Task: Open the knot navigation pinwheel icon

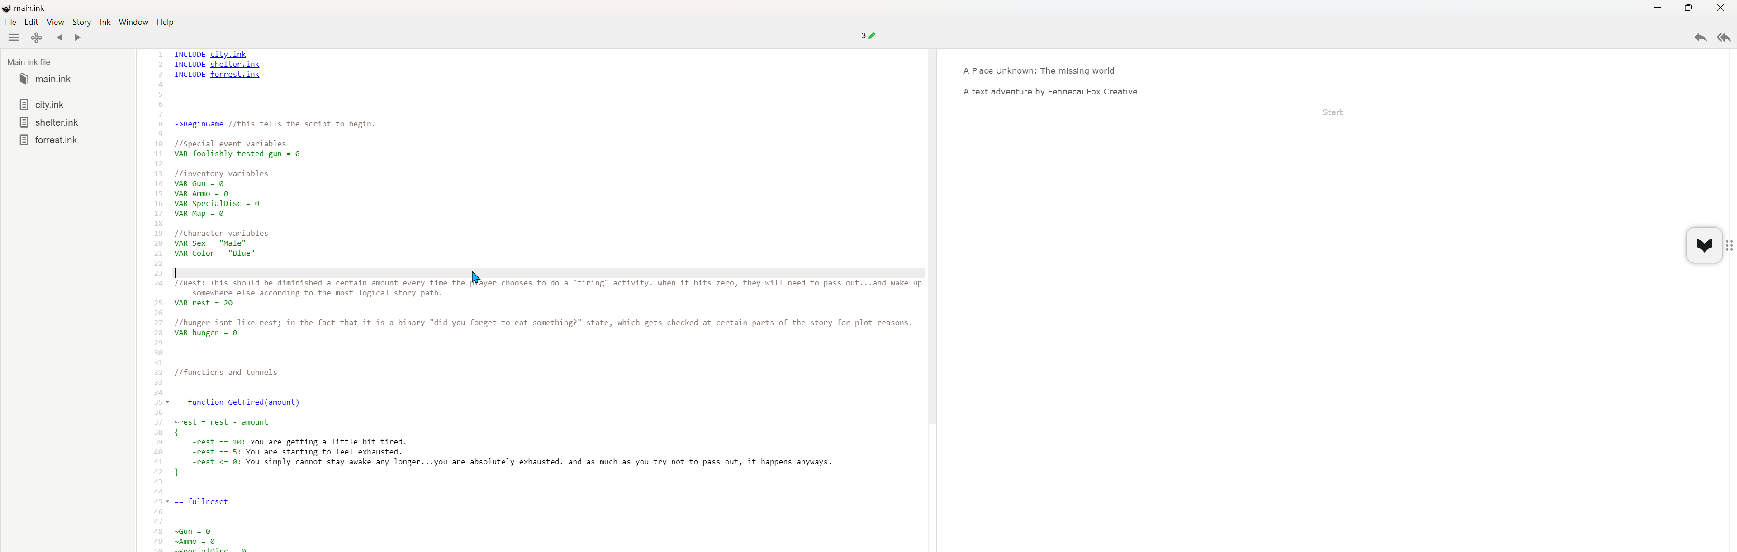Action: 36,37
